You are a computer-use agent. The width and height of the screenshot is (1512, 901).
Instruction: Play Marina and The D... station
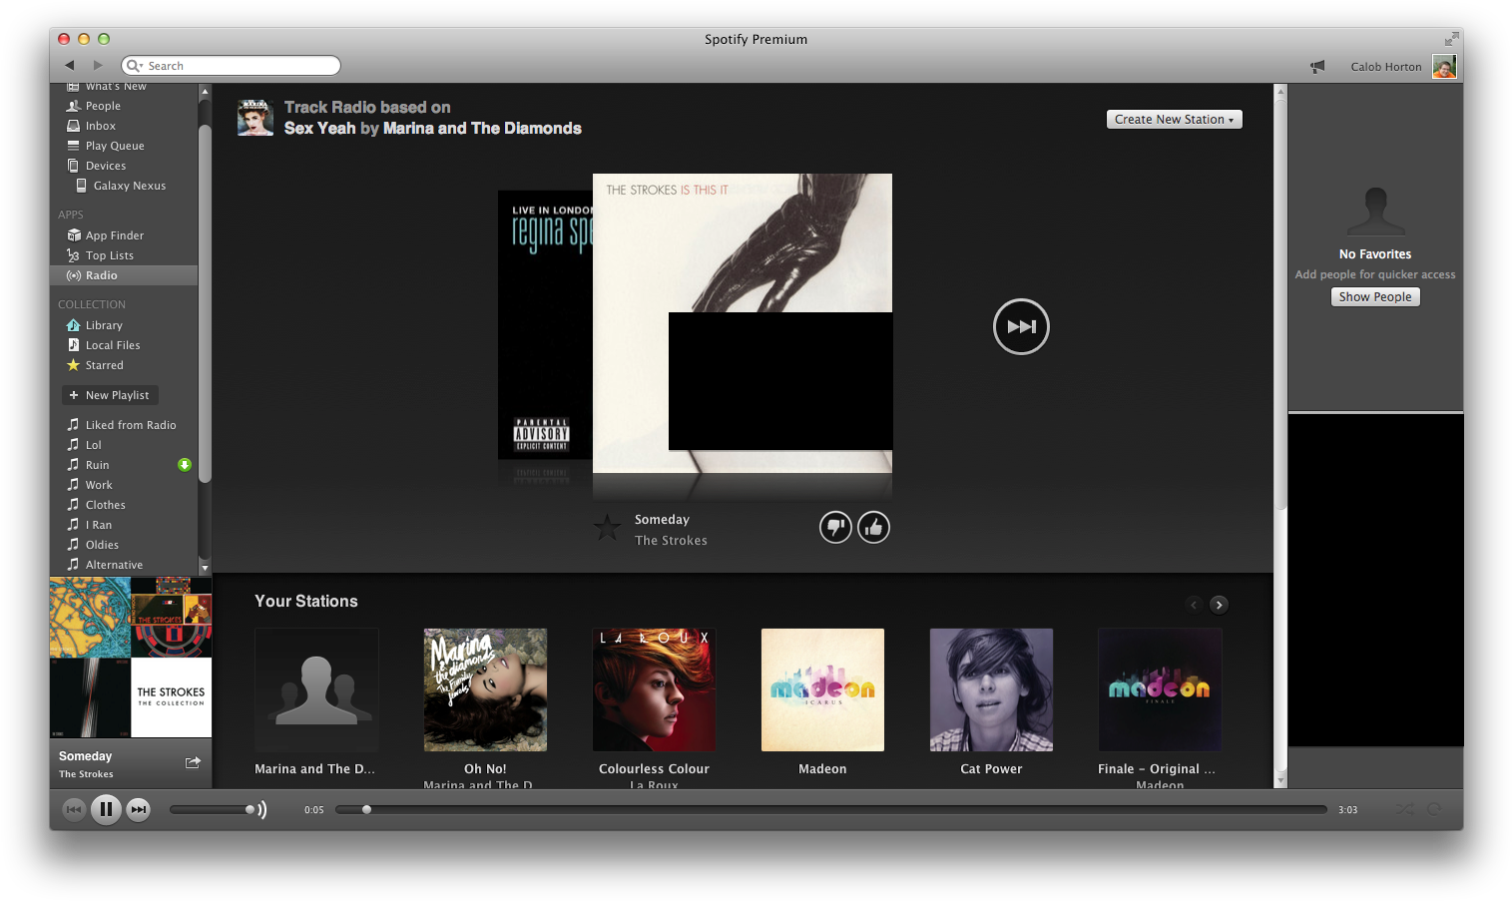pyautogui.click(x=316, y=689)
